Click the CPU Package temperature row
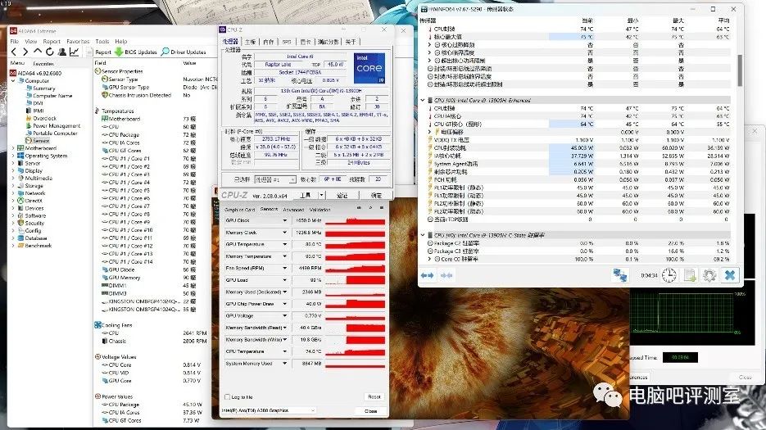The height and width of the screenshot is (430, 766). [x=149, y=134]
